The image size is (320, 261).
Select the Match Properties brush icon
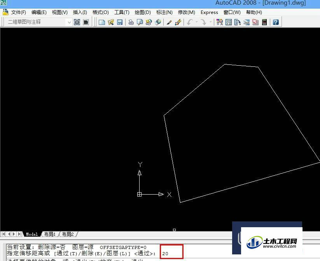pyautogui.click(x=169, y=22)
